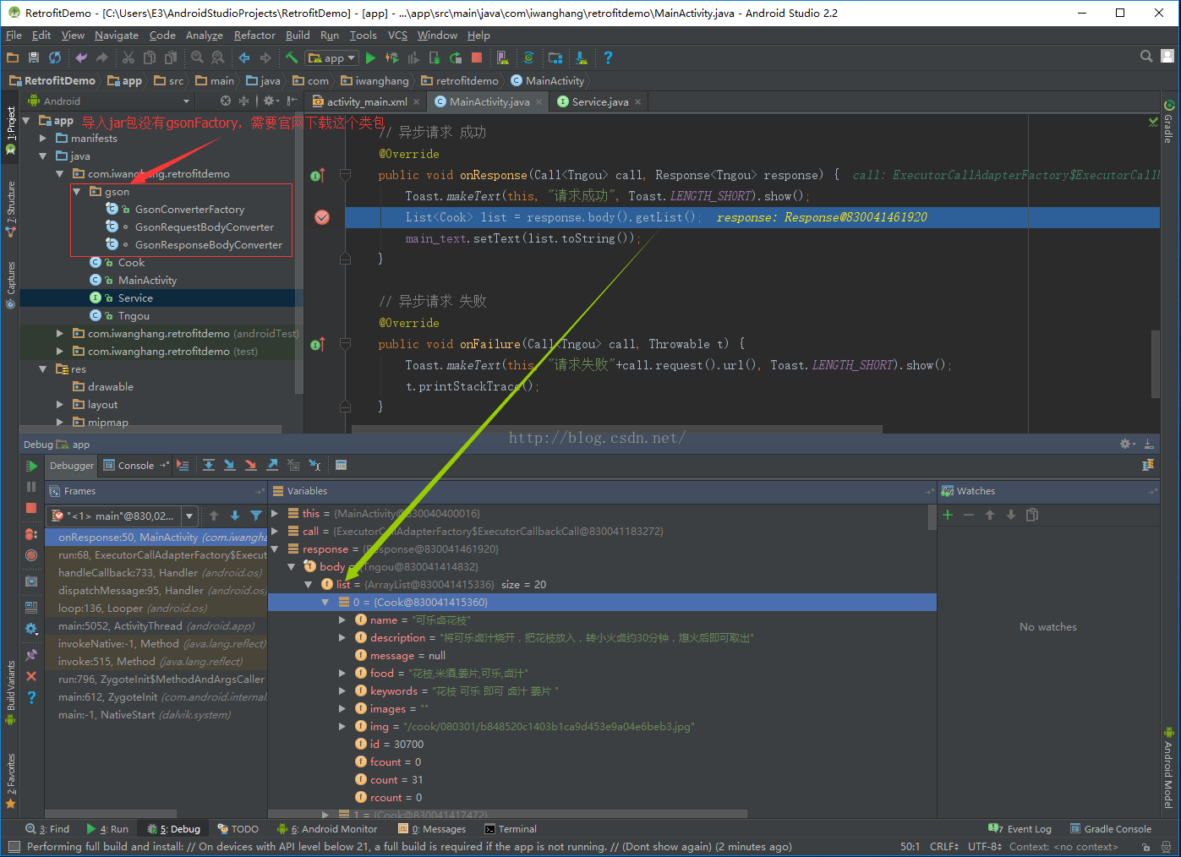Click the Add Watch plus icon
Screen dimensions: 1181x857
coord(948,515)
